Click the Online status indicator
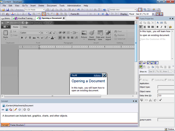The height and width of the screenshot is (131, 175). click(170, 129)
